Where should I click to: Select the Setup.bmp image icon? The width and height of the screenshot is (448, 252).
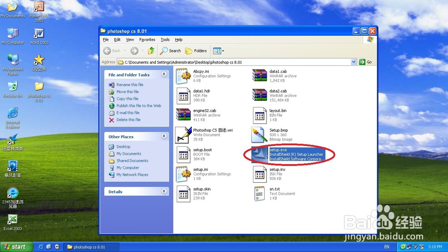259,135
